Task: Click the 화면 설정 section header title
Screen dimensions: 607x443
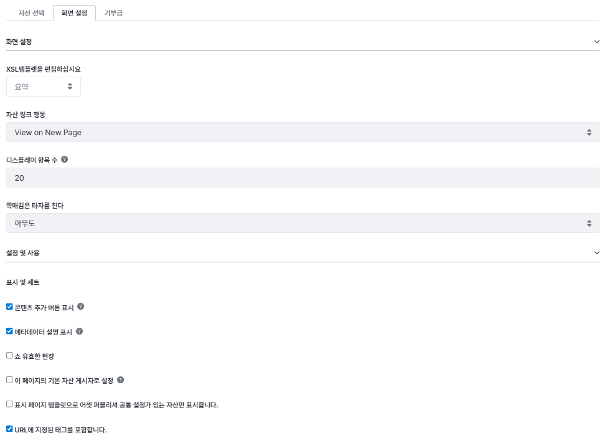Action: (19, 42)
